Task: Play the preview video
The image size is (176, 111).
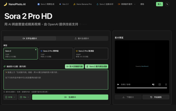Action: [x=118, y=84]
